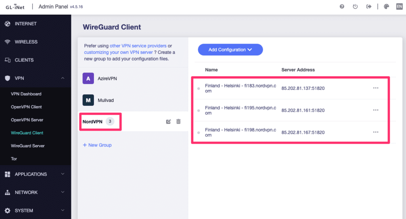Click the Mullvad M icon
Viewport: 406px width, 219px height.
(88, 100)
